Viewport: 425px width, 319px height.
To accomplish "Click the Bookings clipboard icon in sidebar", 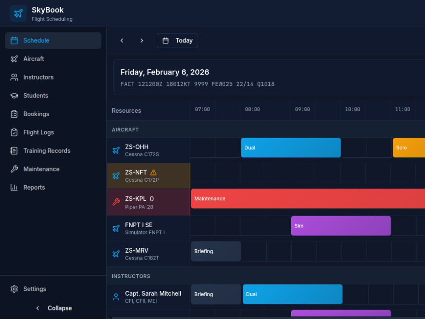I will (x=14, y=114).
